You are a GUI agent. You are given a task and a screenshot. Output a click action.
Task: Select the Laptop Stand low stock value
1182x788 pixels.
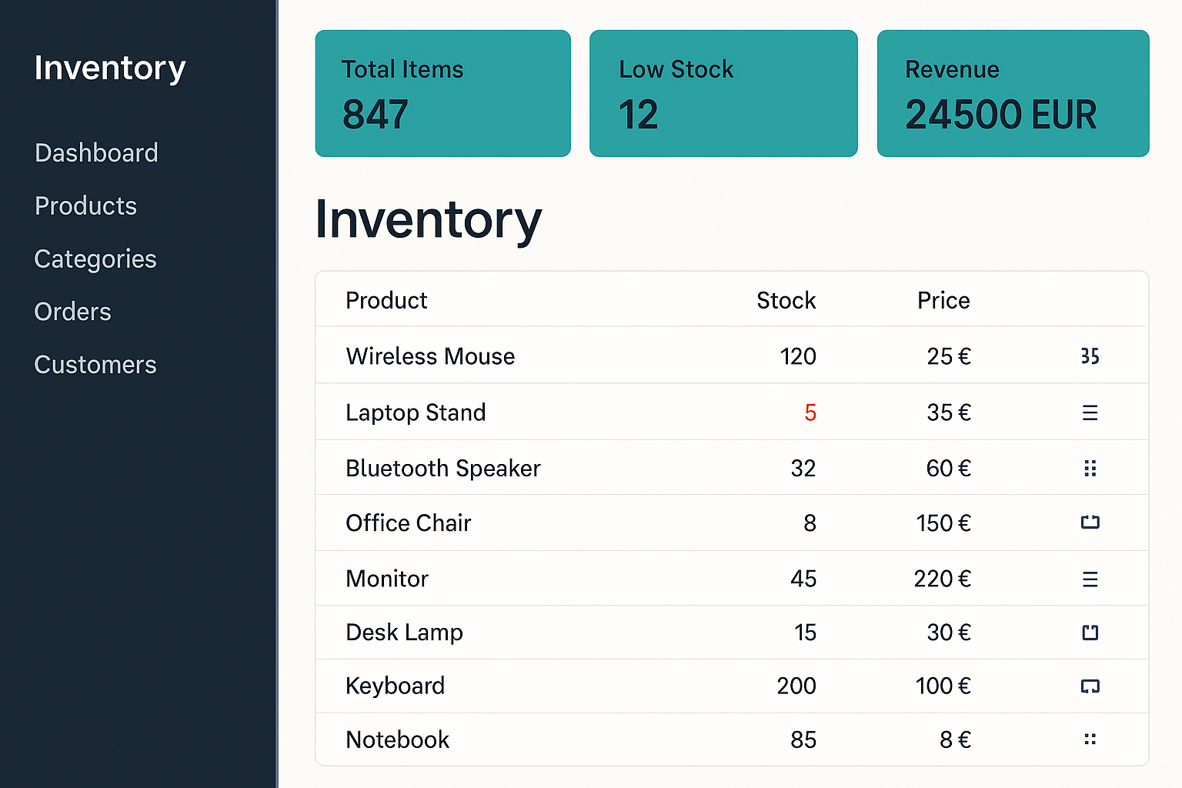[810, 412]
